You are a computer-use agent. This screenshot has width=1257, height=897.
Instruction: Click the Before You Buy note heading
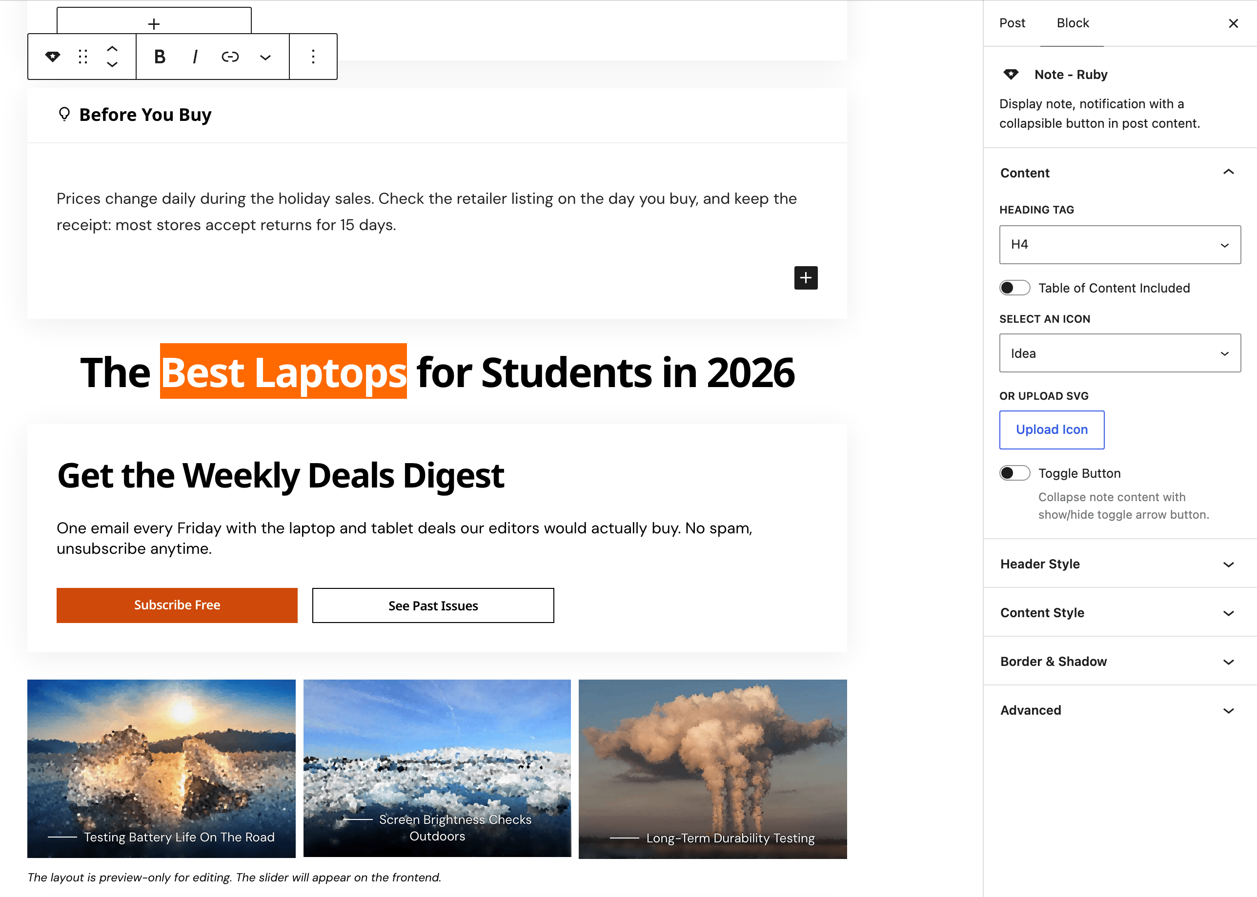pyautogui.click(x=145, y=115)
